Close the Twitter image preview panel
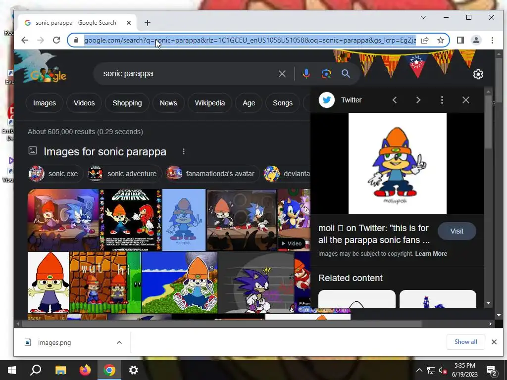This screenshot has width=507, height=380. coord(465,100)
